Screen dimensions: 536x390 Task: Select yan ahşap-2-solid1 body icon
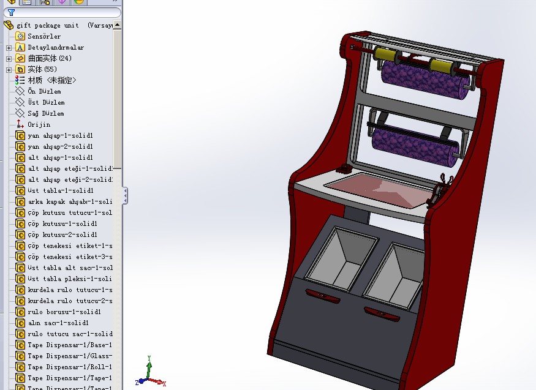[x=20, y=146]
